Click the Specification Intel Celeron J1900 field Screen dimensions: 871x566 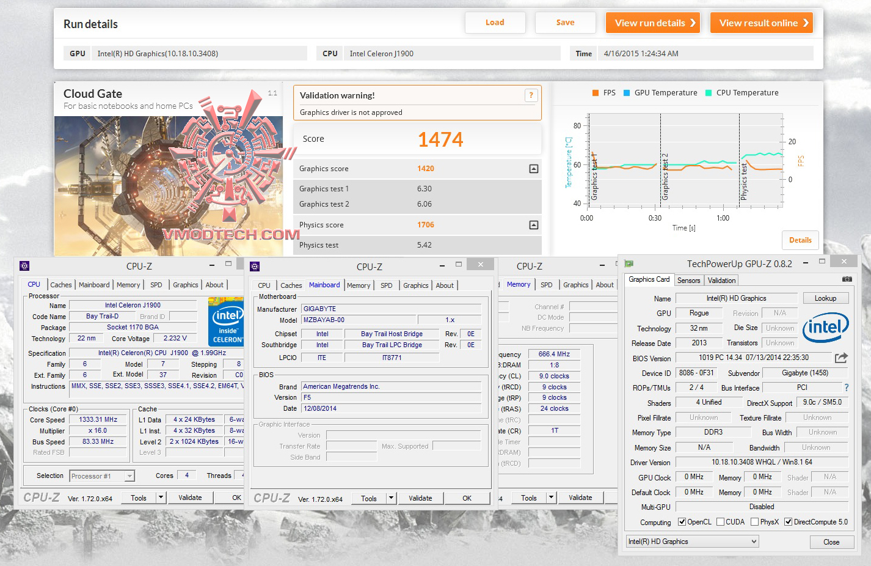coord(156,353)
